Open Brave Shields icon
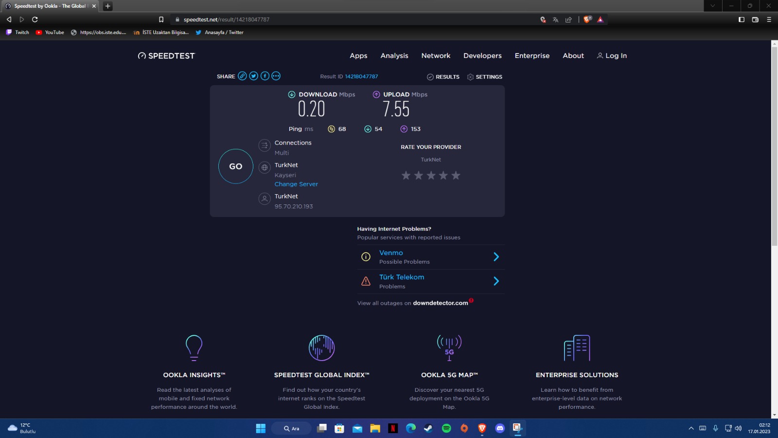This screenshot has height=438, width=778. [587, 19]
